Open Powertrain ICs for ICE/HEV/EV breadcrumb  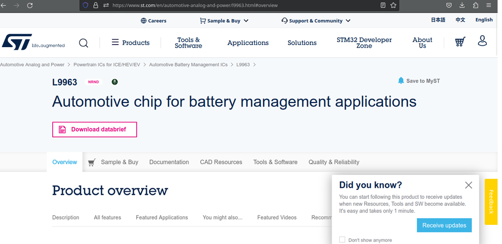tap(107, 65)
